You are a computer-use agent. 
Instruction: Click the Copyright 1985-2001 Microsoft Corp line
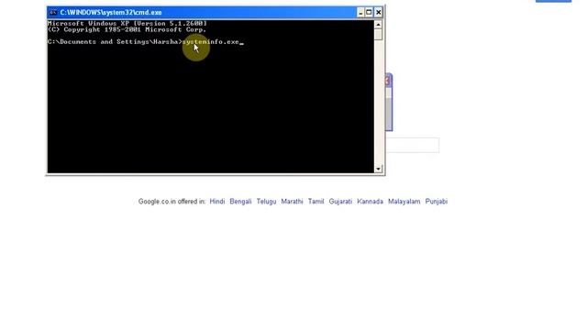pyautogui.click(x=127, y=29)
